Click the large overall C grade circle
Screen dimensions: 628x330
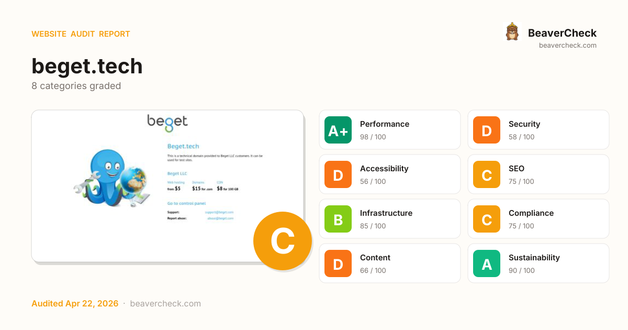click(x=283, y=241)
